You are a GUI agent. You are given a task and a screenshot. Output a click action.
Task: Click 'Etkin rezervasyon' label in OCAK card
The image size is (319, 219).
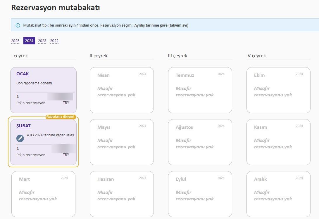pos(31,103)
